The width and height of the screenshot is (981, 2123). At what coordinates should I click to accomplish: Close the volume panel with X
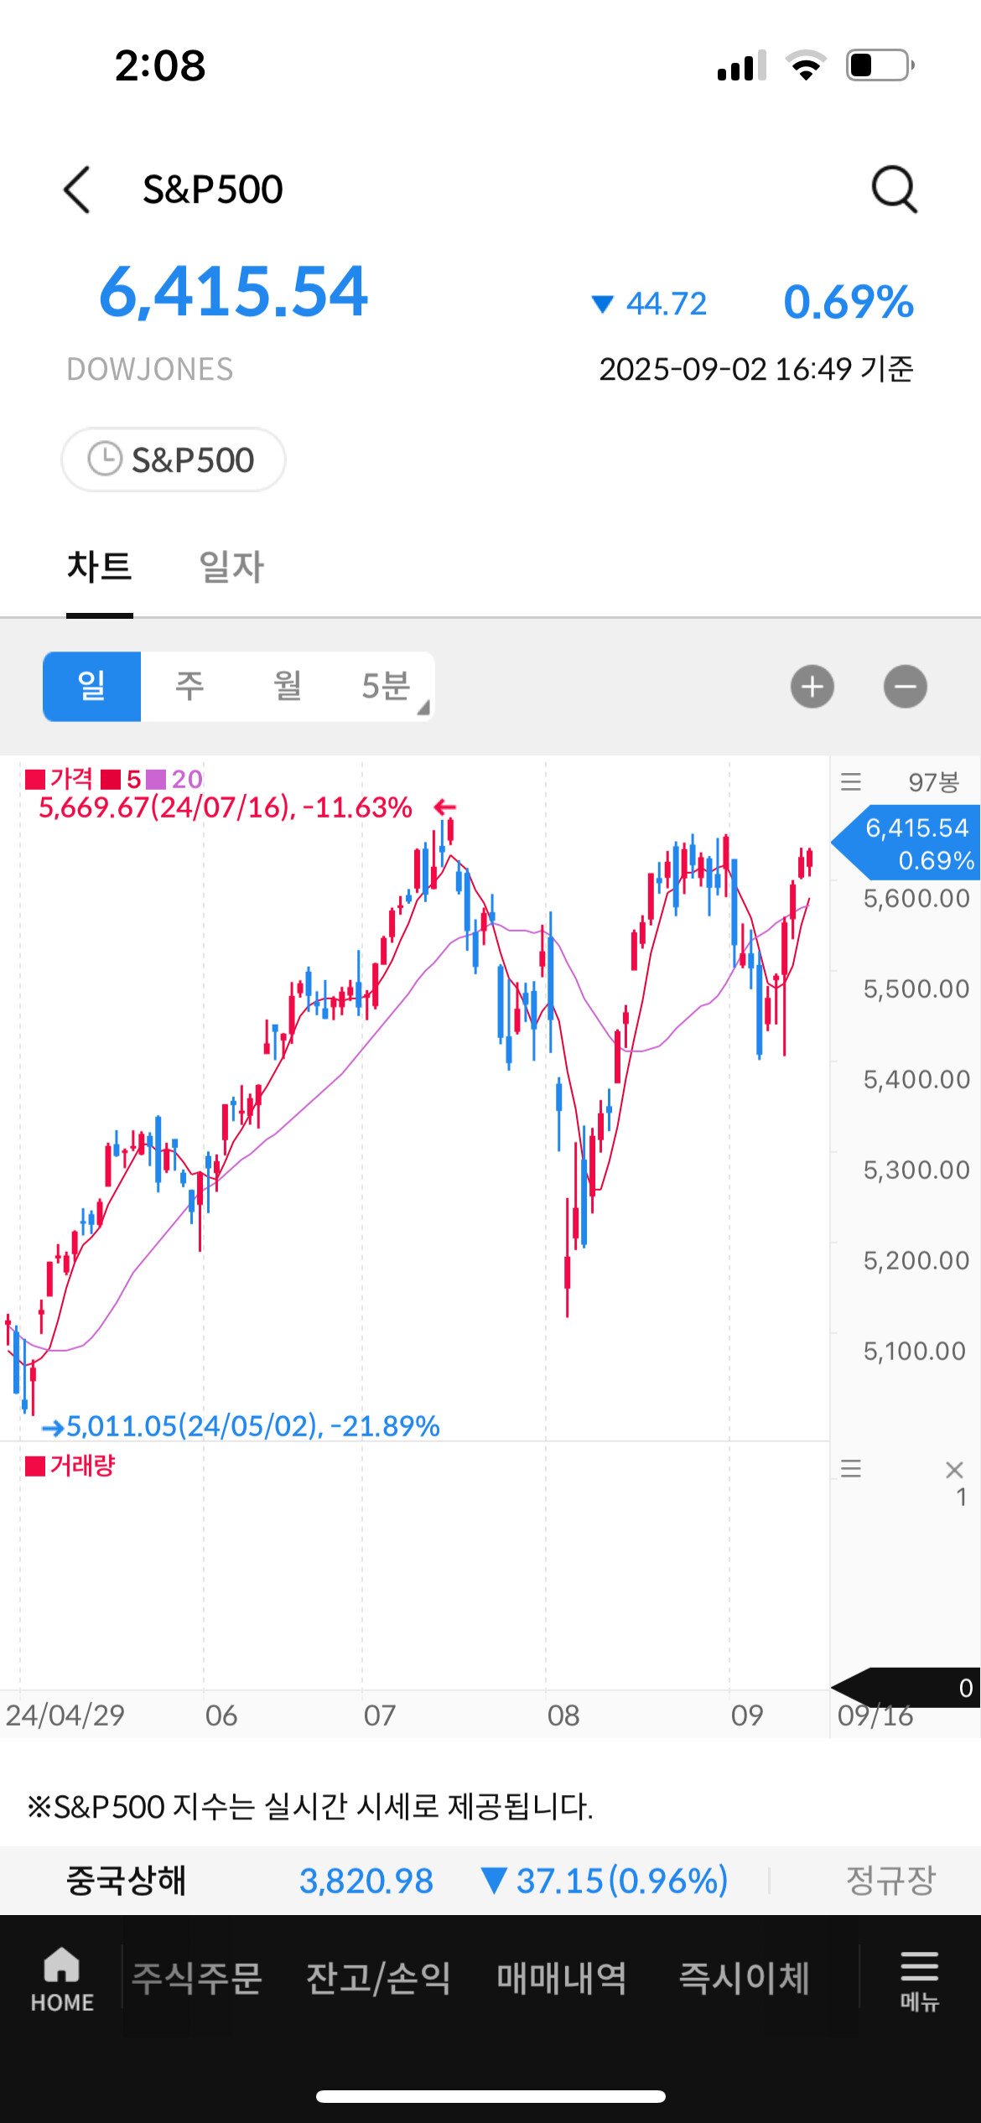coord(954,1469)
